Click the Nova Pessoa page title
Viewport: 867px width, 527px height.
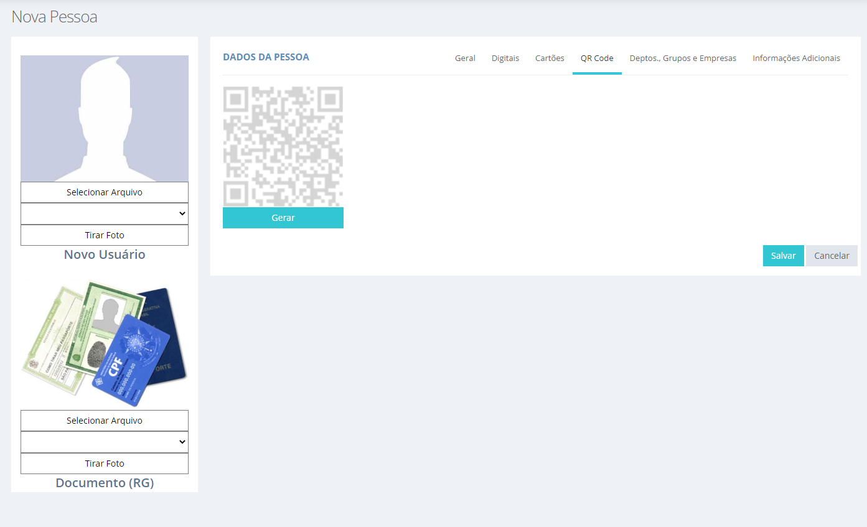[54, 17]
